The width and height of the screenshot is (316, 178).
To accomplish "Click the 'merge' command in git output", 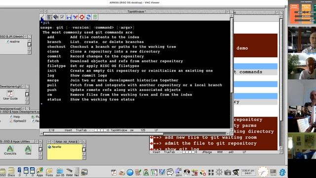I will tap(53, 80).
